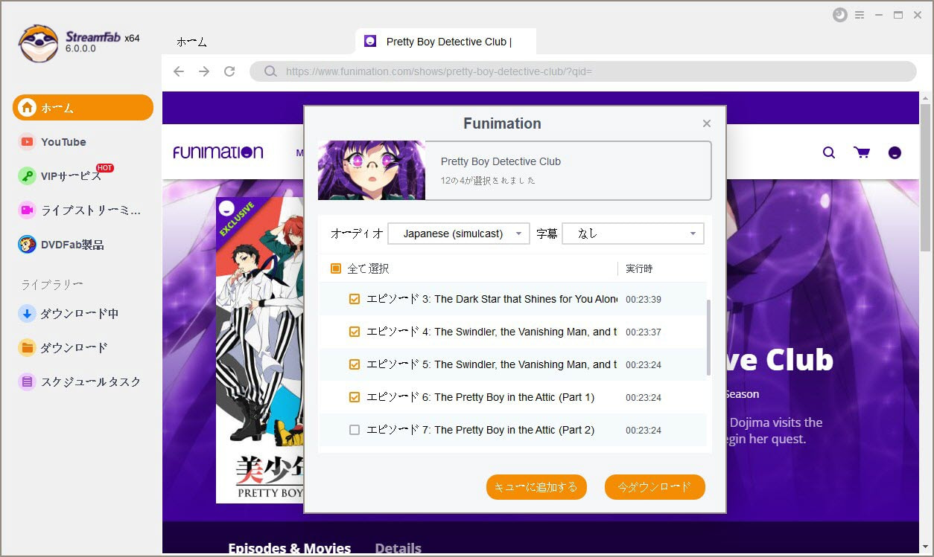934x557 pixels.
Task: Open the ホーム sidebar item
Action: tap(83, 108)
